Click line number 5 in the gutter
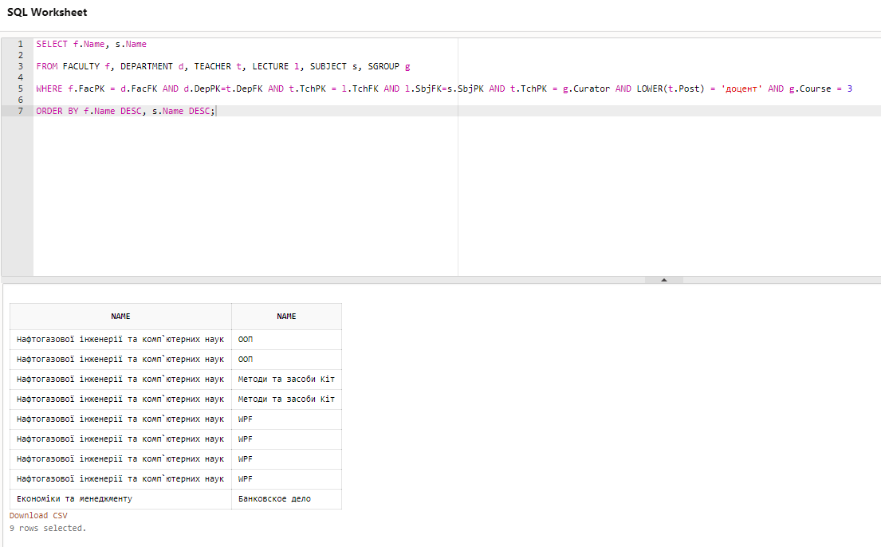 click(x=20, y=89)
